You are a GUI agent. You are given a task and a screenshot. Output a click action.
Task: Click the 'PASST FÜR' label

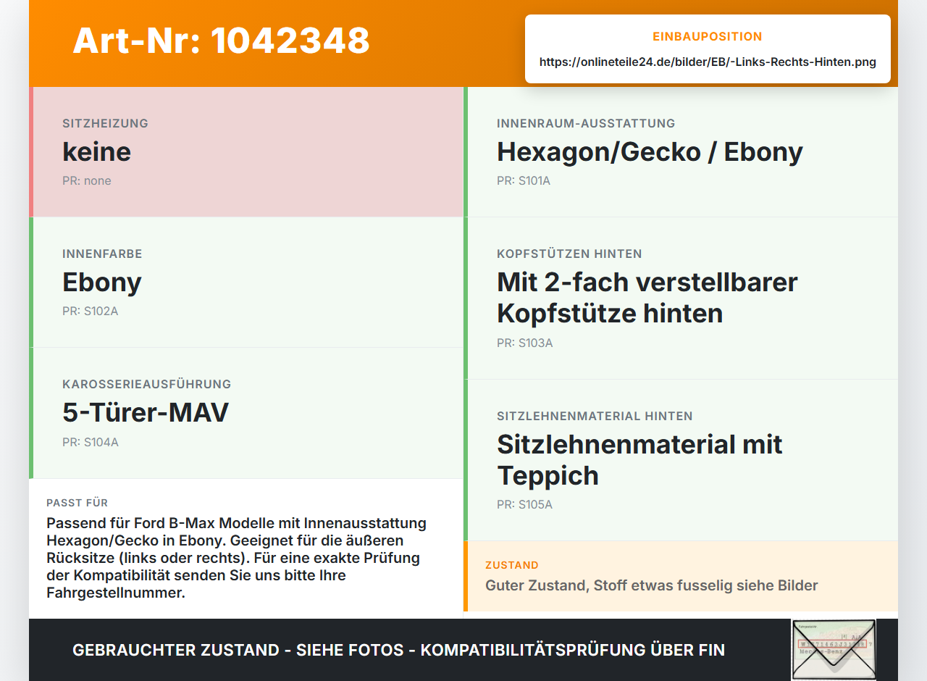point(77,503)
